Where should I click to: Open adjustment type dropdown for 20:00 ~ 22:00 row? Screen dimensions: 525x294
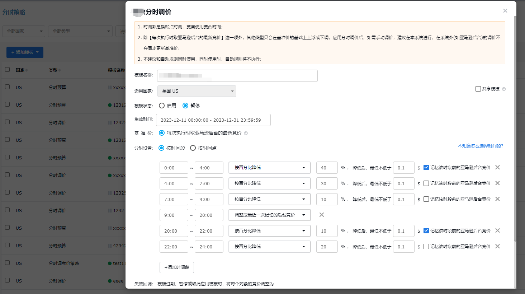pyautogui.click(x=270, y=231)
